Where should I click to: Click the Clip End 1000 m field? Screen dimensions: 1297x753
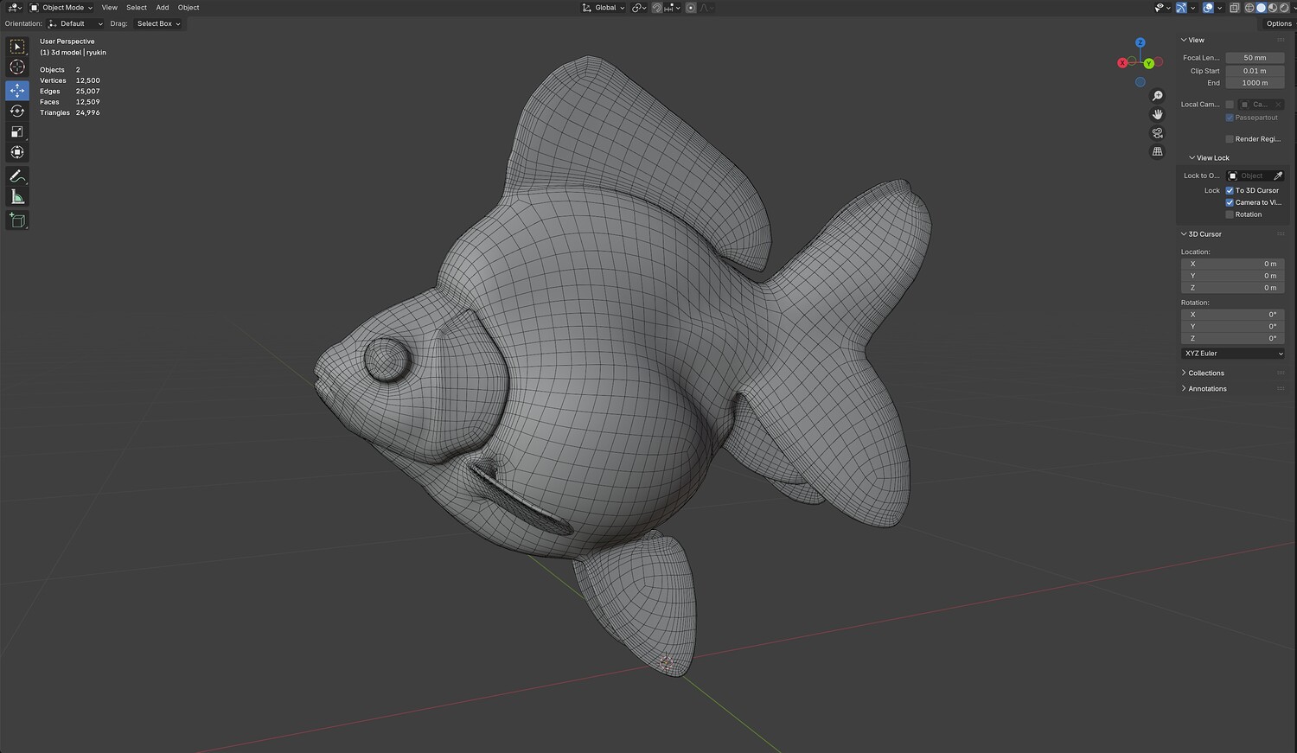[x=1255, y=83]
